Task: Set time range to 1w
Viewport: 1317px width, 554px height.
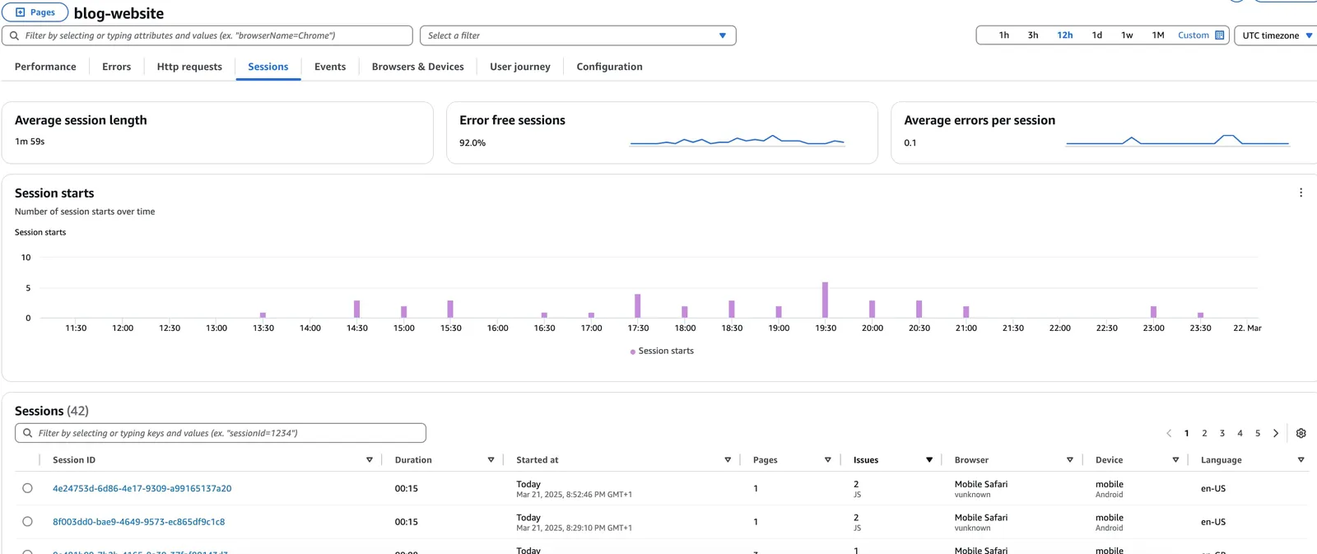Action: 1127,35
